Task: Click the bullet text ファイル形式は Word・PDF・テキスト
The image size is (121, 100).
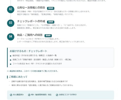Action: [x=37, y=64]
